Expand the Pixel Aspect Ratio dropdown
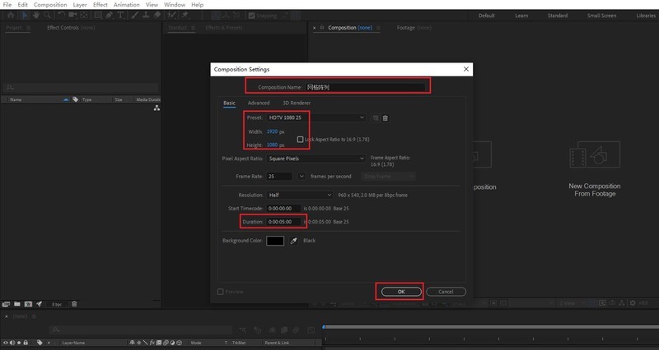 click(315, 159)
